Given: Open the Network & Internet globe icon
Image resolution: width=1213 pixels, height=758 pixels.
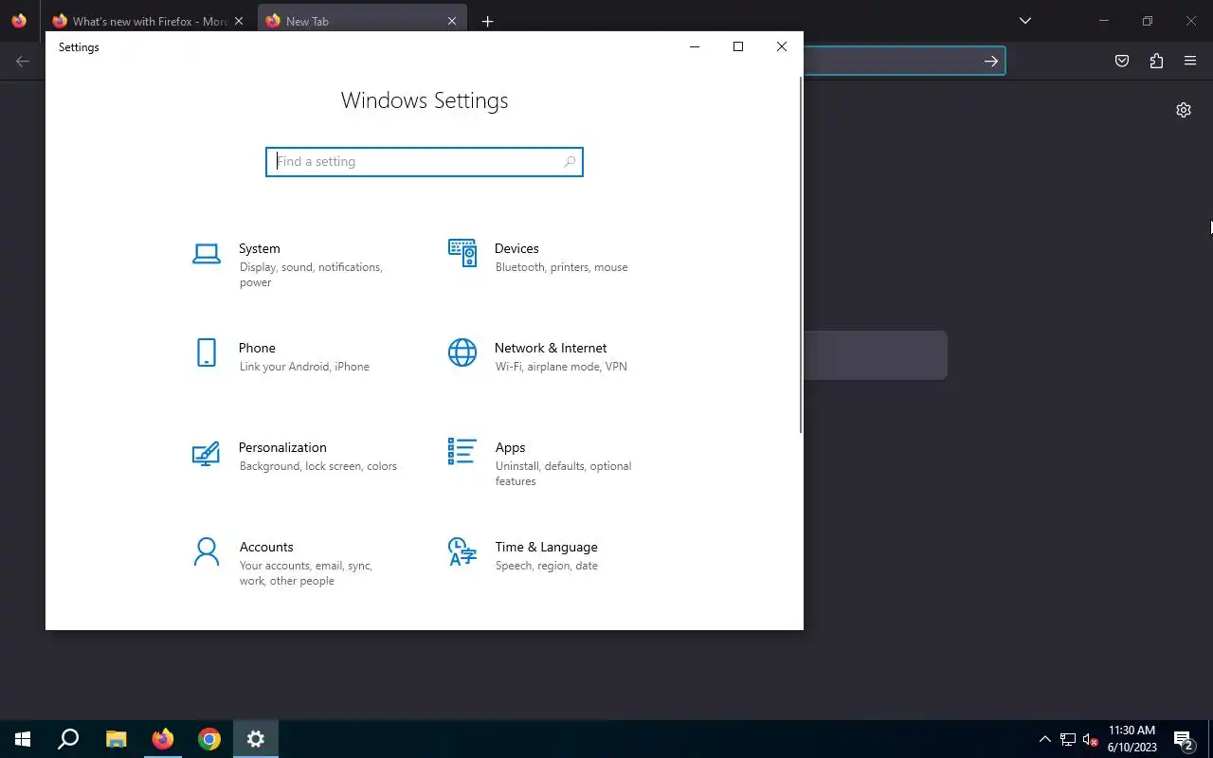Looking at the screenshot, I should (x=462, y=352).
